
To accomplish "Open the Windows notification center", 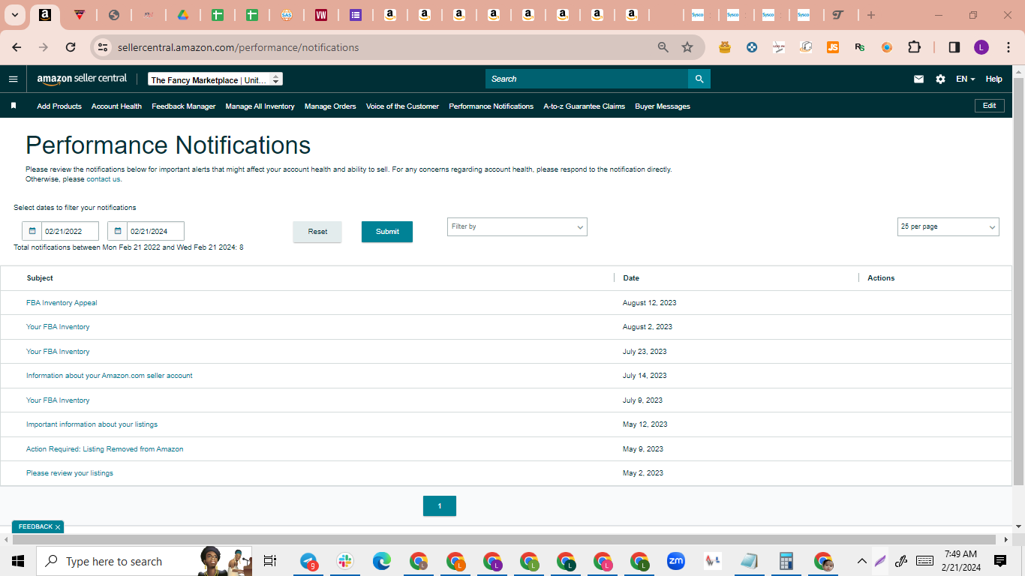I will (x=999, y=561).
